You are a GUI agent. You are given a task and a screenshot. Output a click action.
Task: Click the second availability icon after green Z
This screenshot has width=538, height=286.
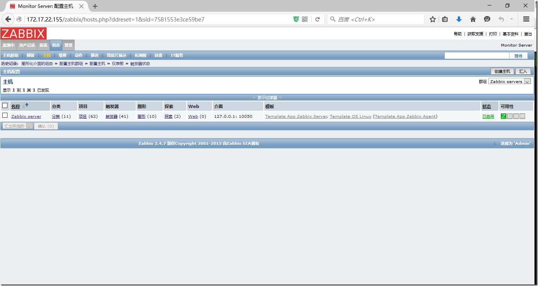pos(510,116)
